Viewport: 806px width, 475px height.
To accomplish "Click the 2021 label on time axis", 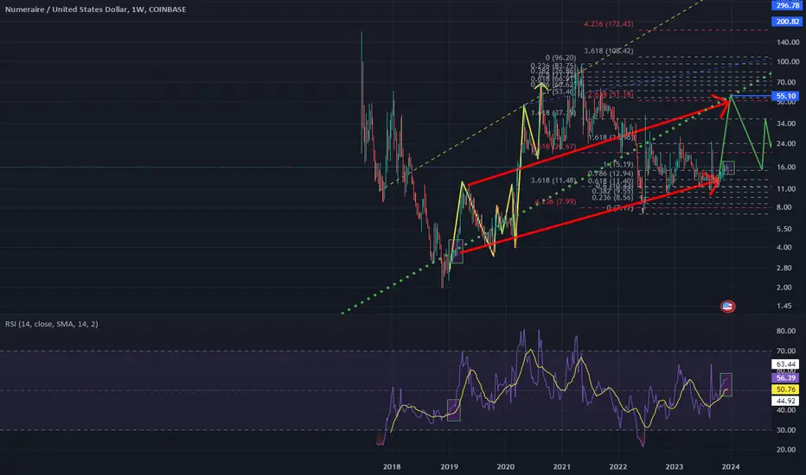I will pos(561,466).
